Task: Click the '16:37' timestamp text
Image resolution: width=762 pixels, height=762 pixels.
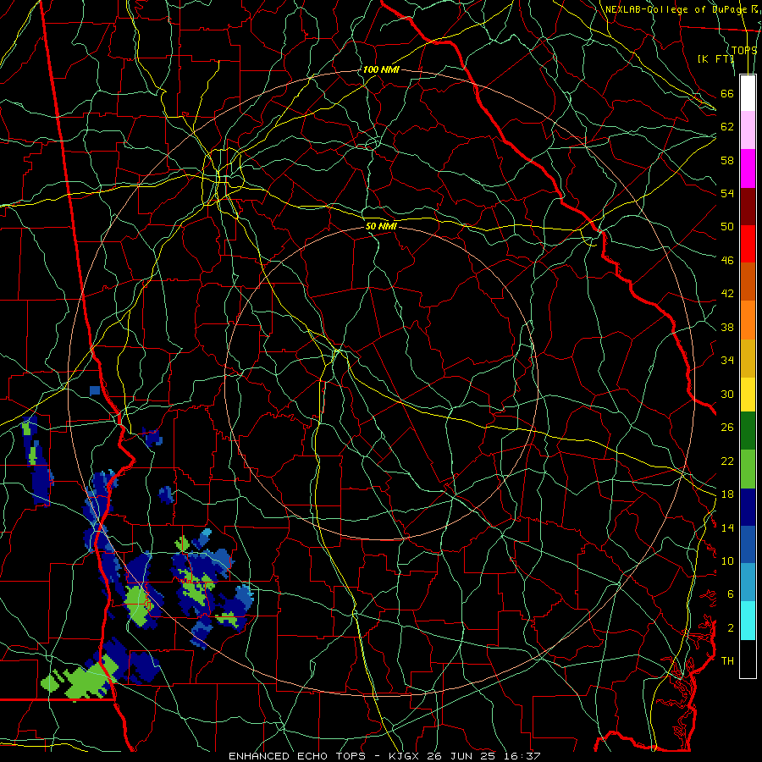Action: click(522, 756)
